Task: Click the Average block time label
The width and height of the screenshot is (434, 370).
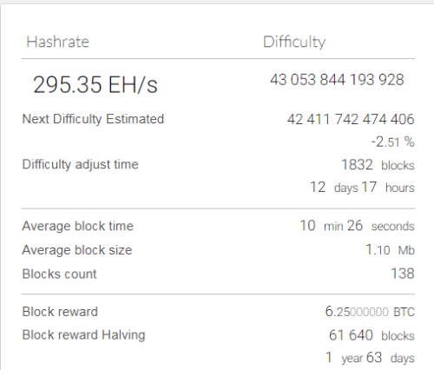Action: pos(78,226)
